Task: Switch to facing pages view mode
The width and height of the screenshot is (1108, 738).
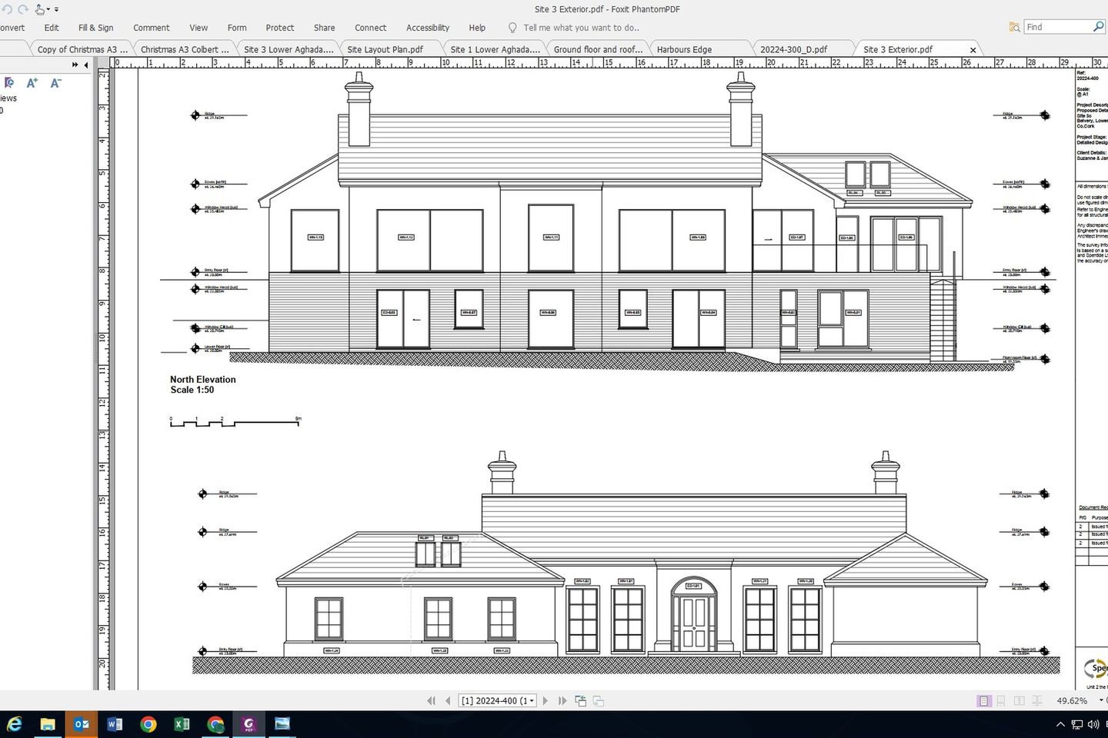Action: 1019,700
